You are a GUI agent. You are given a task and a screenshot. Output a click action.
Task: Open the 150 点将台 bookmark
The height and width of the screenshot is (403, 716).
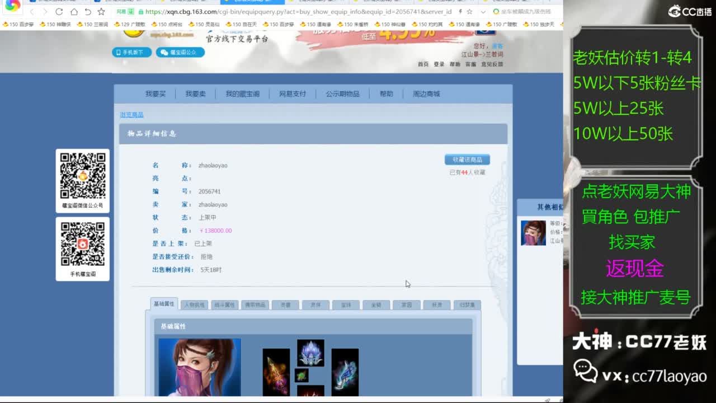(167, 25)
